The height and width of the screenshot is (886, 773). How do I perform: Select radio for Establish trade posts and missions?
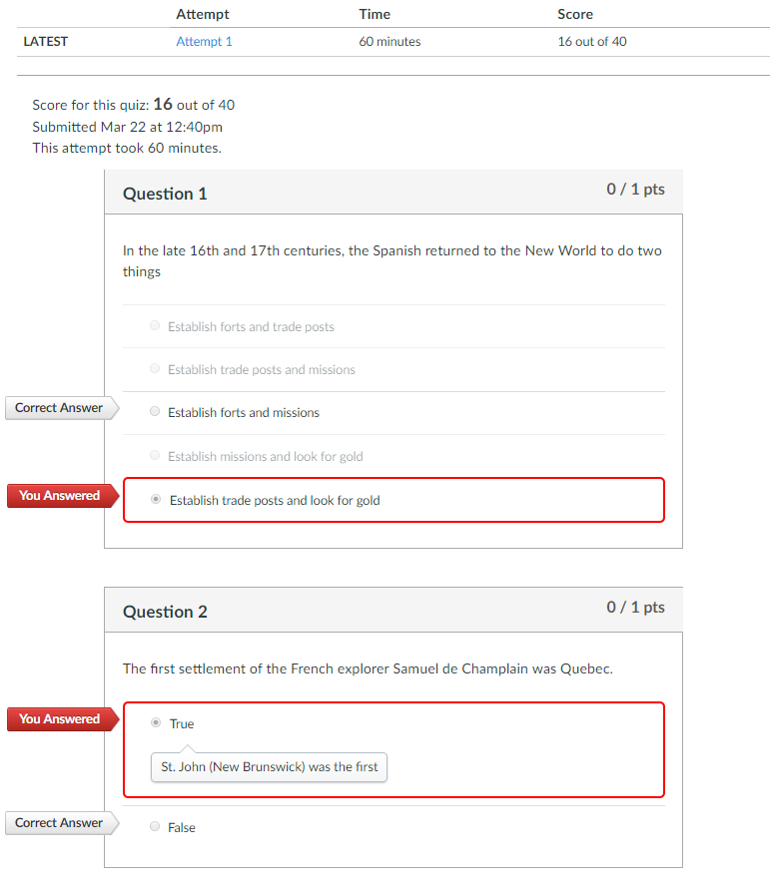click(155, 368)
